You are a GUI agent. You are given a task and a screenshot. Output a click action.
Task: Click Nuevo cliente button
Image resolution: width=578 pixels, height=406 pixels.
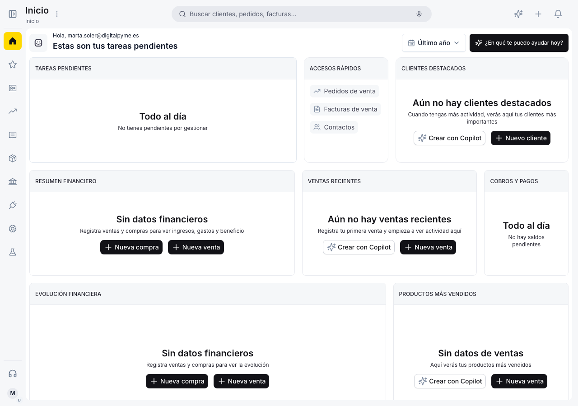coord(521,138)
